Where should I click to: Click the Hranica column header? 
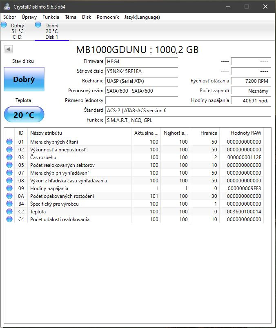(x=205, y=133)
